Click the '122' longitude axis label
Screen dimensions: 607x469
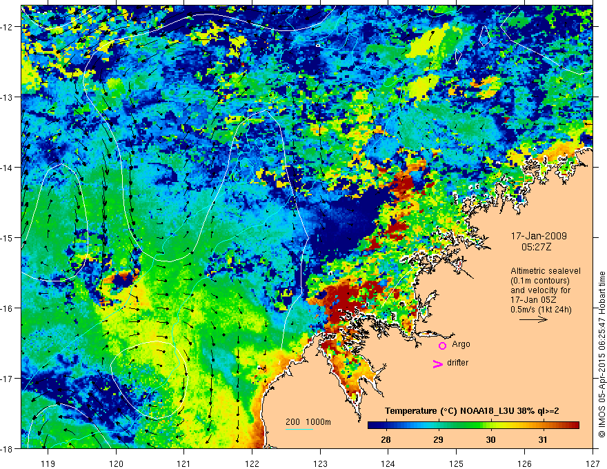tap(252, 463)
